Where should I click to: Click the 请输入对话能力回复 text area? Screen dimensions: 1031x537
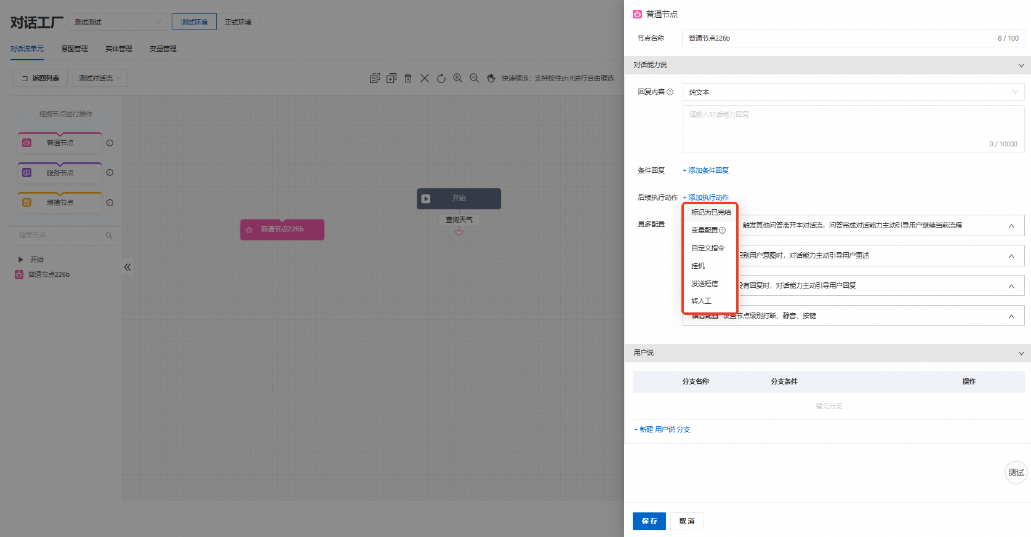pyautogui.click(x=853, y=129)
